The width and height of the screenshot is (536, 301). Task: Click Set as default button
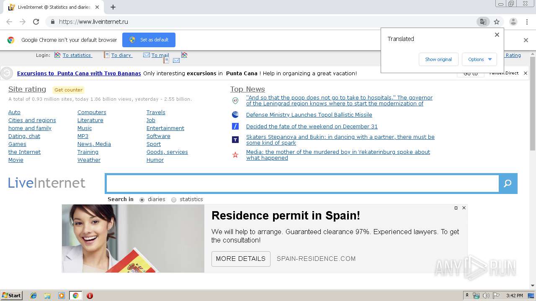(x=149, y=40)
